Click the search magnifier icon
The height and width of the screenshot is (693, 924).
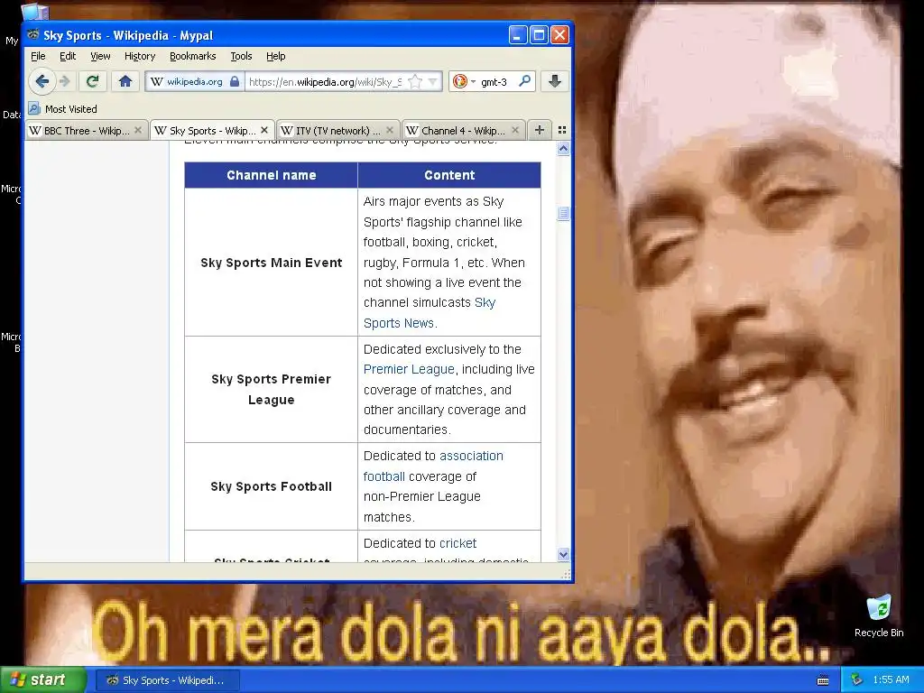pyautogui.click(x=524, y=81)
